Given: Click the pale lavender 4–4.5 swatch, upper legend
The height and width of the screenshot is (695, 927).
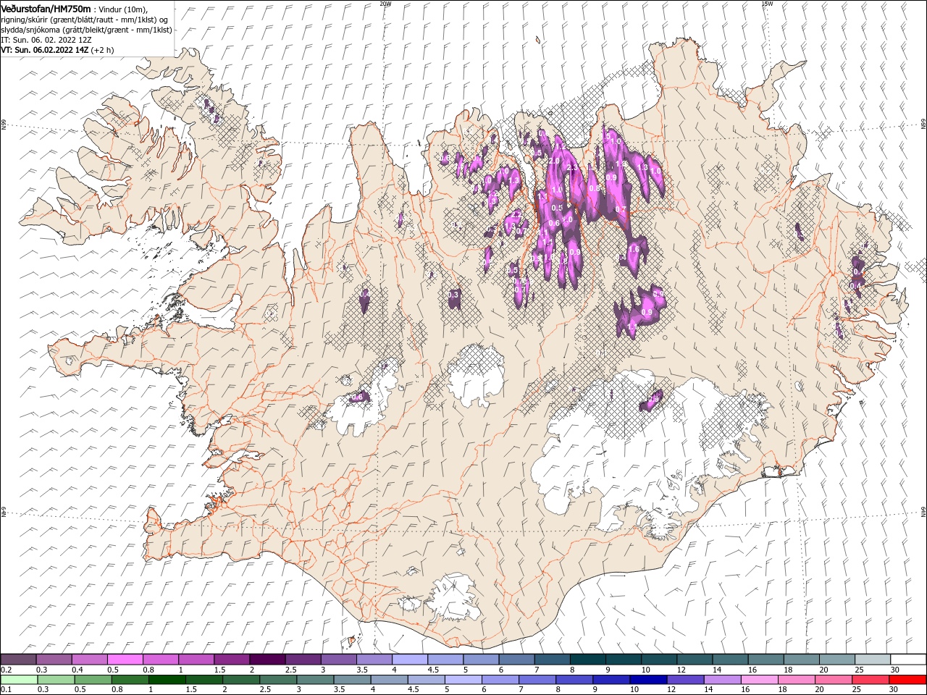Looking at the screenshot, I should coord(409,660).
